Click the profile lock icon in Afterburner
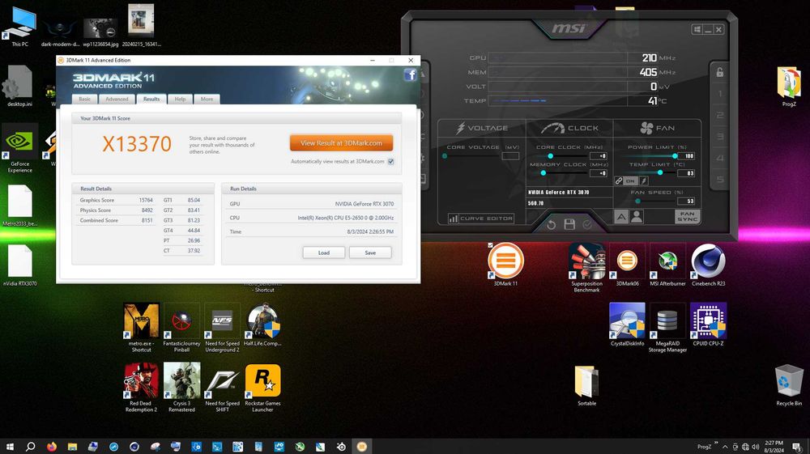 point(719,72)
